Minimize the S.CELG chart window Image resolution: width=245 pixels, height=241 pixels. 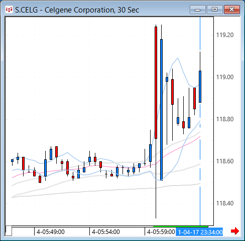click(198, 10)
